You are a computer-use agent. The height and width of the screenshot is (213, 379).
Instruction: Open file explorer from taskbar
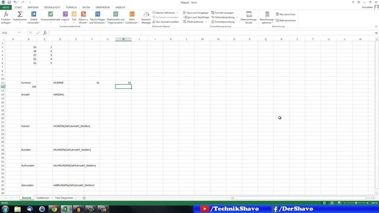(x=17, y=209)
